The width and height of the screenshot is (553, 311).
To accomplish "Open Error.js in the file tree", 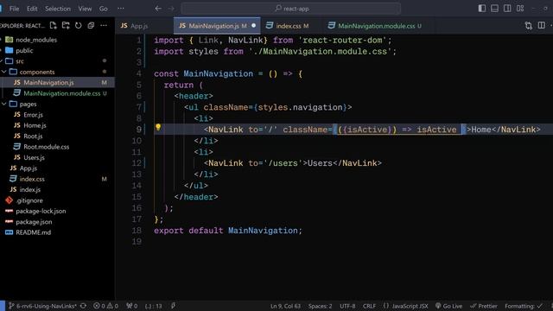I will click(33, 115).
